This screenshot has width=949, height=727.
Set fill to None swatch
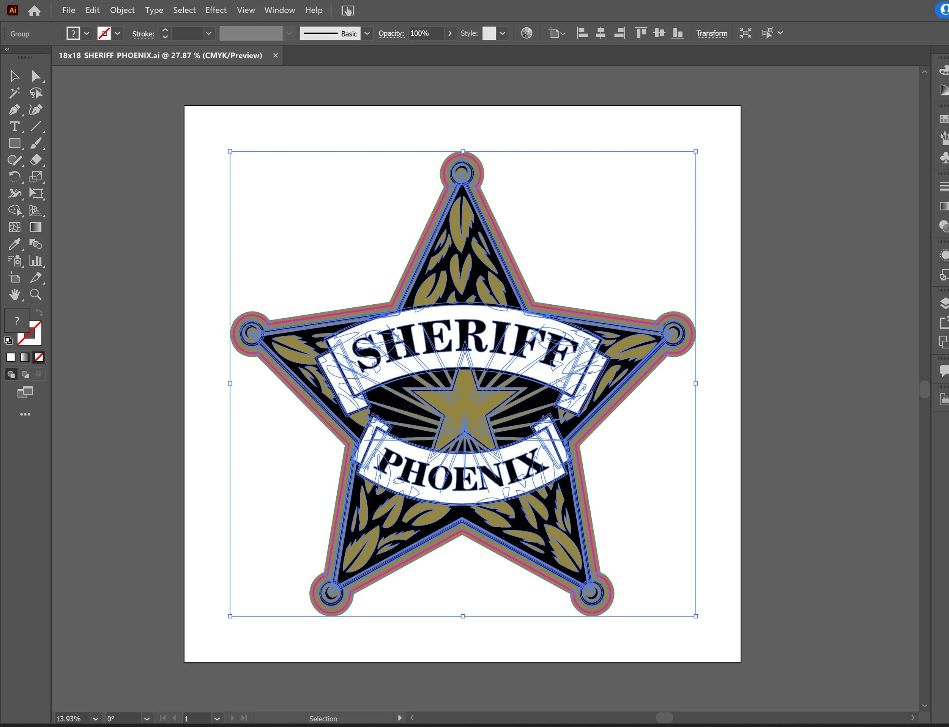pos(39,357)
